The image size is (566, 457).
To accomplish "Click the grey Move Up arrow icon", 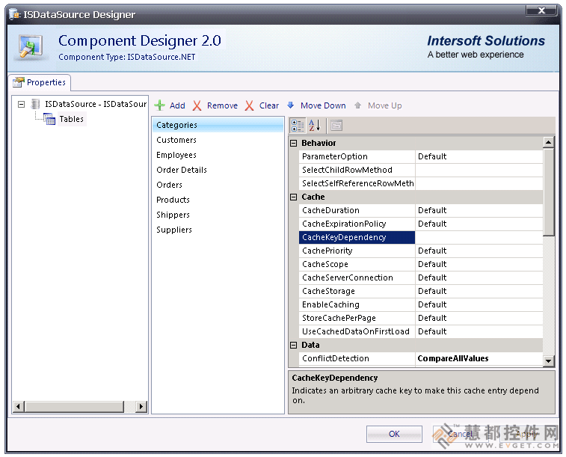I will (x=357, y=105).
